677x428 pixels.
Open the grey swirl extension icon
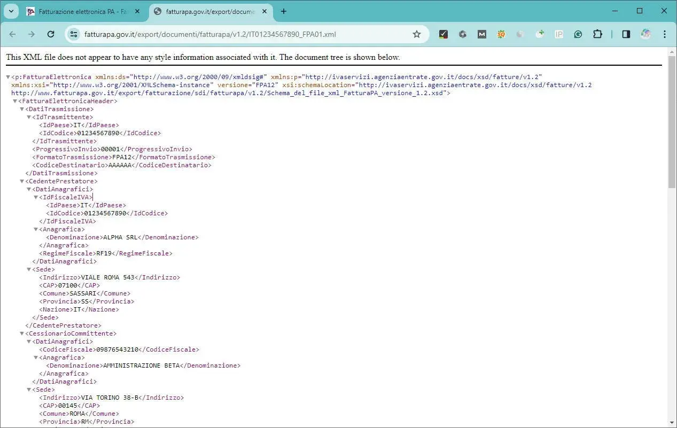click(x=463, y=34)
